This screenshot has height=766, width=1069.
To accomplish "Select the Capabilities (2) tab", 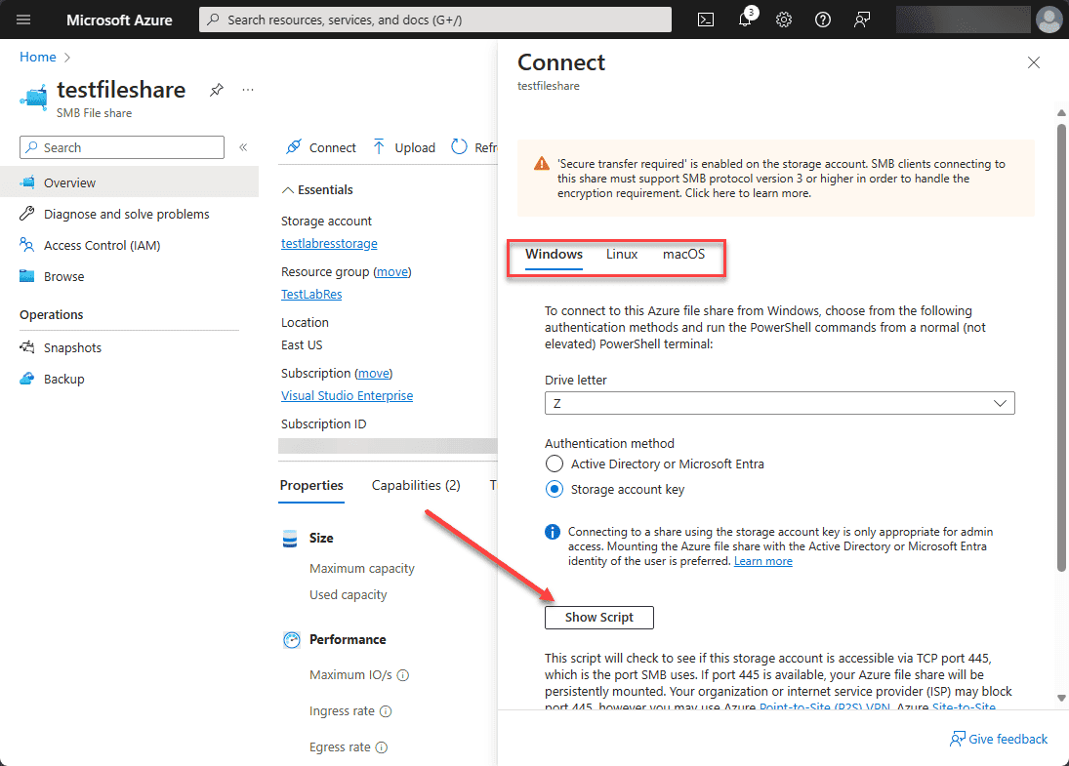I will [x=416, y=485].
